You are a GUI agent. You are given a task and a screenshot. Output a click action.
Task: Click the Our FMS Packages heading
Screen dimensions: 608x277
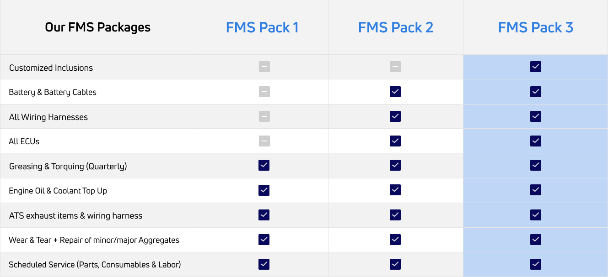pos(98,27)
